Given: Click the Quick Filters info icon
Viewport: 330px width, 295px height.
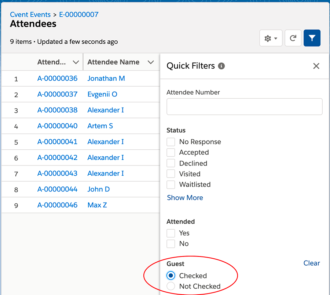Looking at the screenshot, I should click(221, 66).
